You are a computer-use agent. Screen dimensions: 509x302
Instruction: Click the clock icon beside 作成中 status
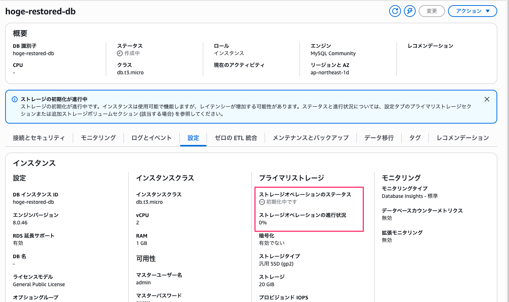[x=120, y=53]
